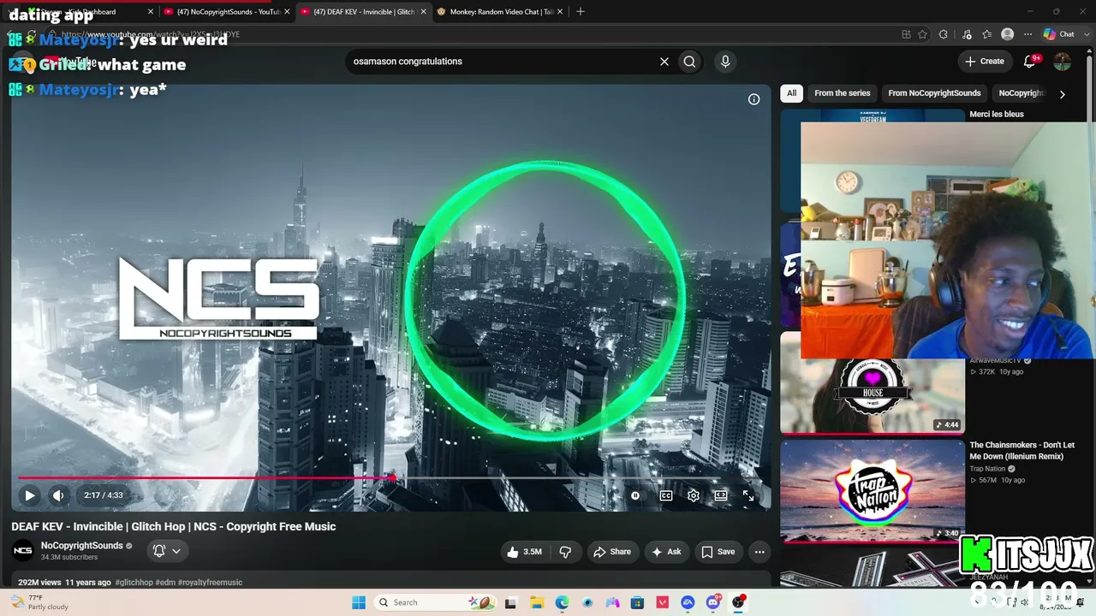Open browser profile avatar

point(1008,34)
